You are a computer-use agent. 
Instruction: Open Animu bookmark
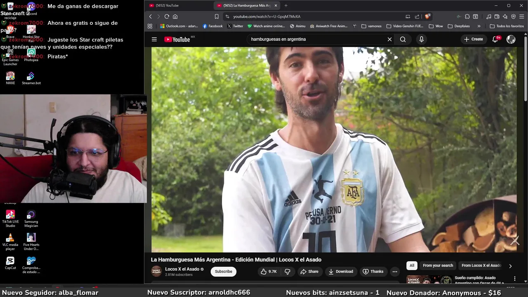click(x=298, y=26)
